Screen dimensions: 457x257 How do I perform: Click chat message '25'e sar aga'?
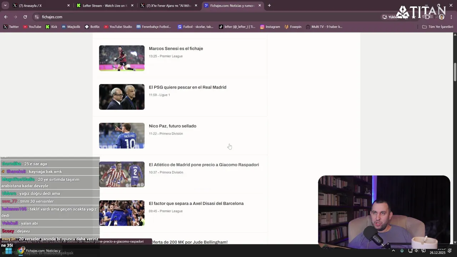[35, 164]
